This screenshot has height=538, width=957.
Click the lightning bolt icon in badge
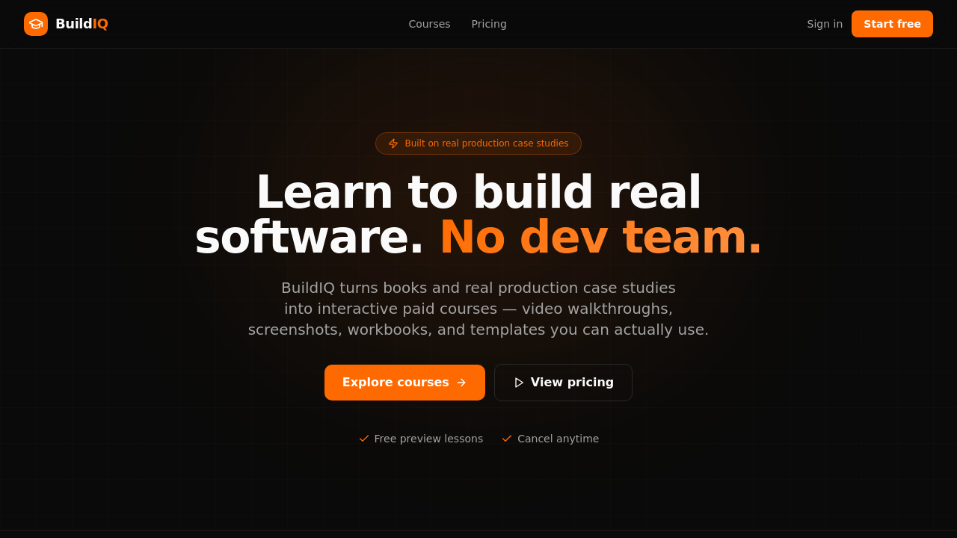point(393,143)
